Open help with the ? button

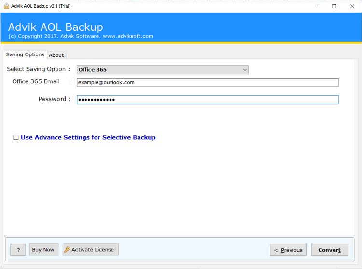pyautogui.click(x=18, y=250)
